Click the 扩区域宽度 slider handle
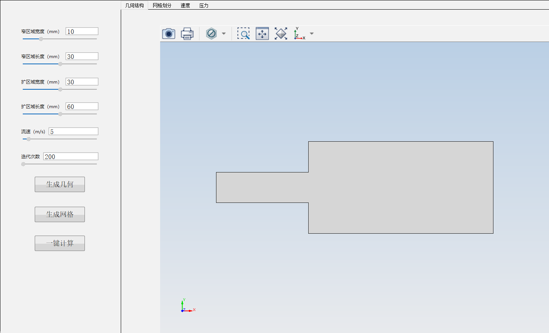The height and width of the screenshot is (333, 549). pos(60,89)
